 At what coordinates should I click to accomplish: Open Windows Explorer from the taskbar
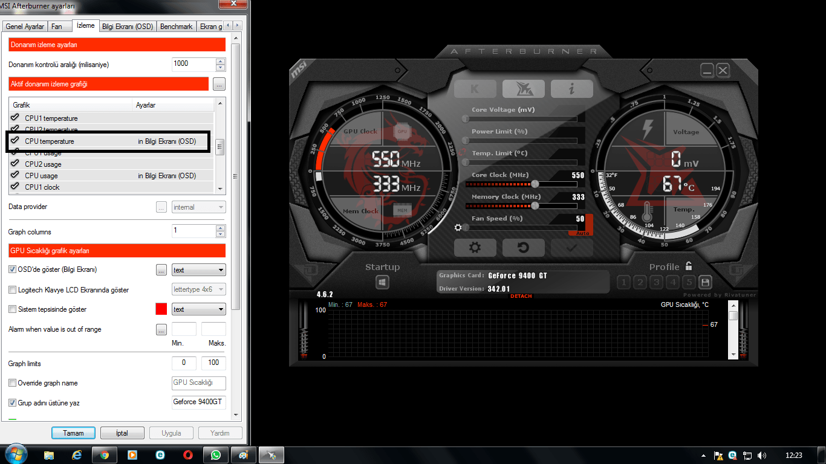49,455
